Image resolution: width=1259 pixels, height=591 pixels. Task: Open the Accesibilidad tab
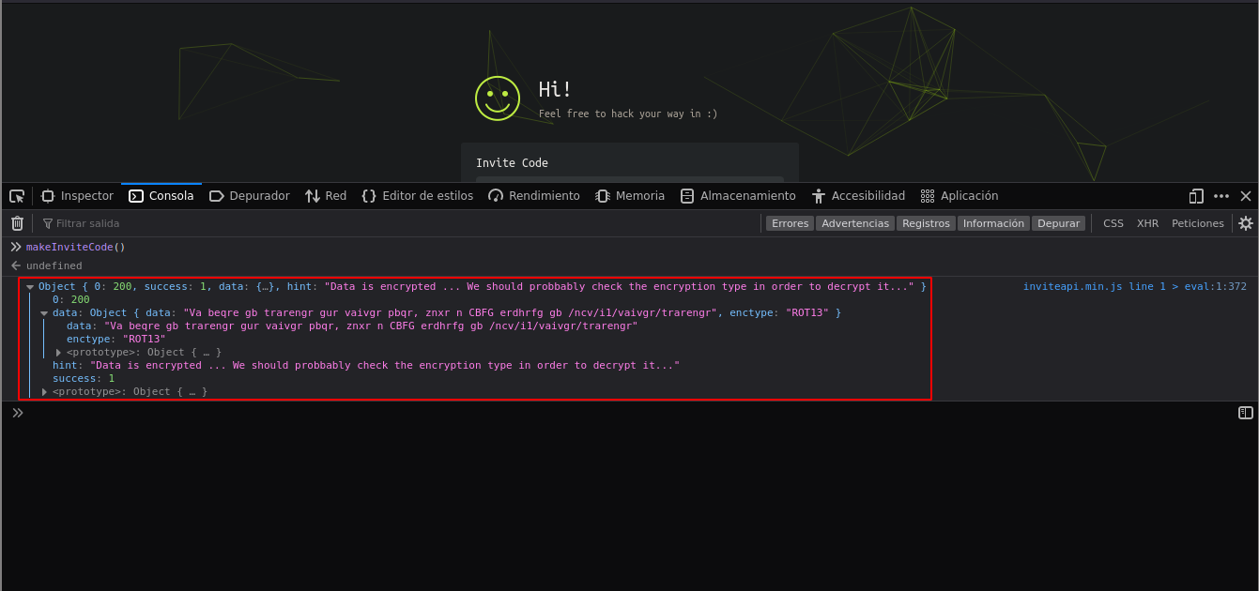point(858,196)
